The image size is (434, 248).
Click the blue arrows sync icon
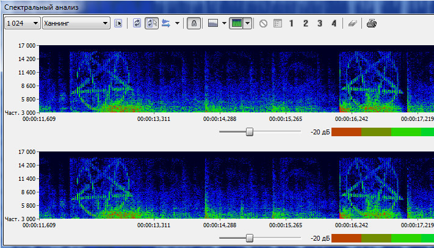(166, 23)
